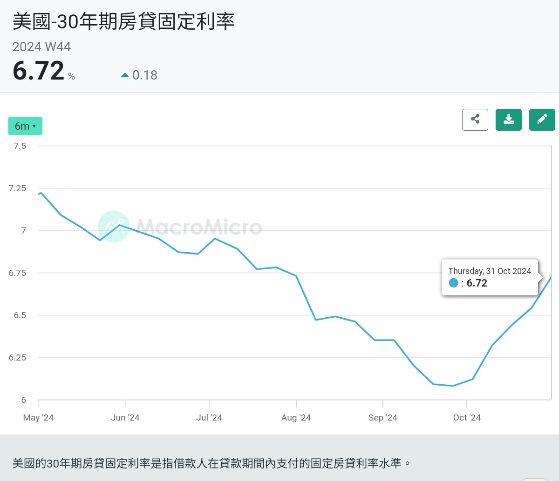Expand the chart period selector
The width and height of the screenshot is (559, 481).
click(25, 126)
